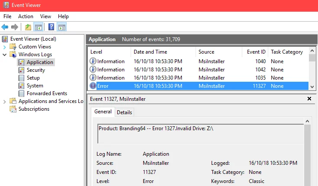Image resolution: width=318 pixels, height=186 pixels.
Task: Click the error icon of event 11327
Action: coord(93,86)
